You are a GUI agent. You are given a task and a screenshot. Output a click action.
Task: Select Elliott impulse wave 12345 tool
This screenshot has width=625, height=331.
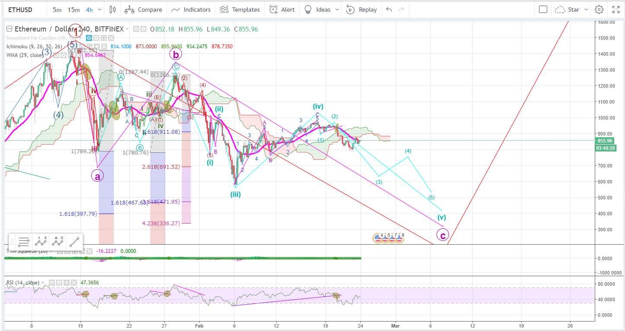click(41, 241)
